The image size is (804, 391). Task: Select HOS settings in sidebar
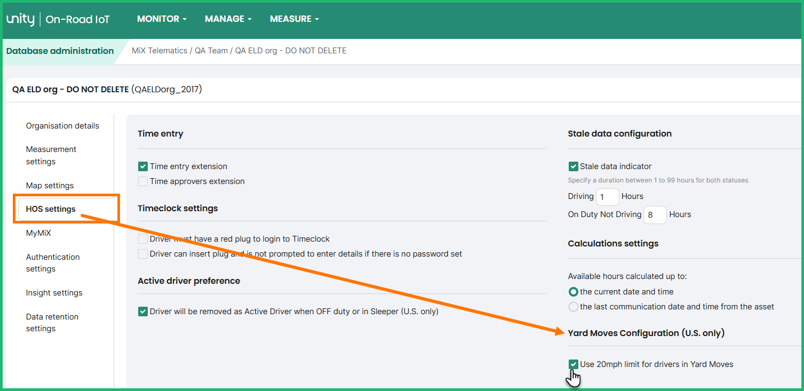pyautogui.click(x=51, y=209)
